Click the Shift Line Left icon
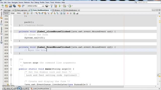This screenshot has width=161, height=90. coord(61,13)
